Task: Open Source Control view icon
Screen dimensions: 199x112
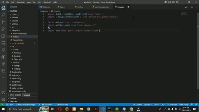Action: (x=3, y=22)
